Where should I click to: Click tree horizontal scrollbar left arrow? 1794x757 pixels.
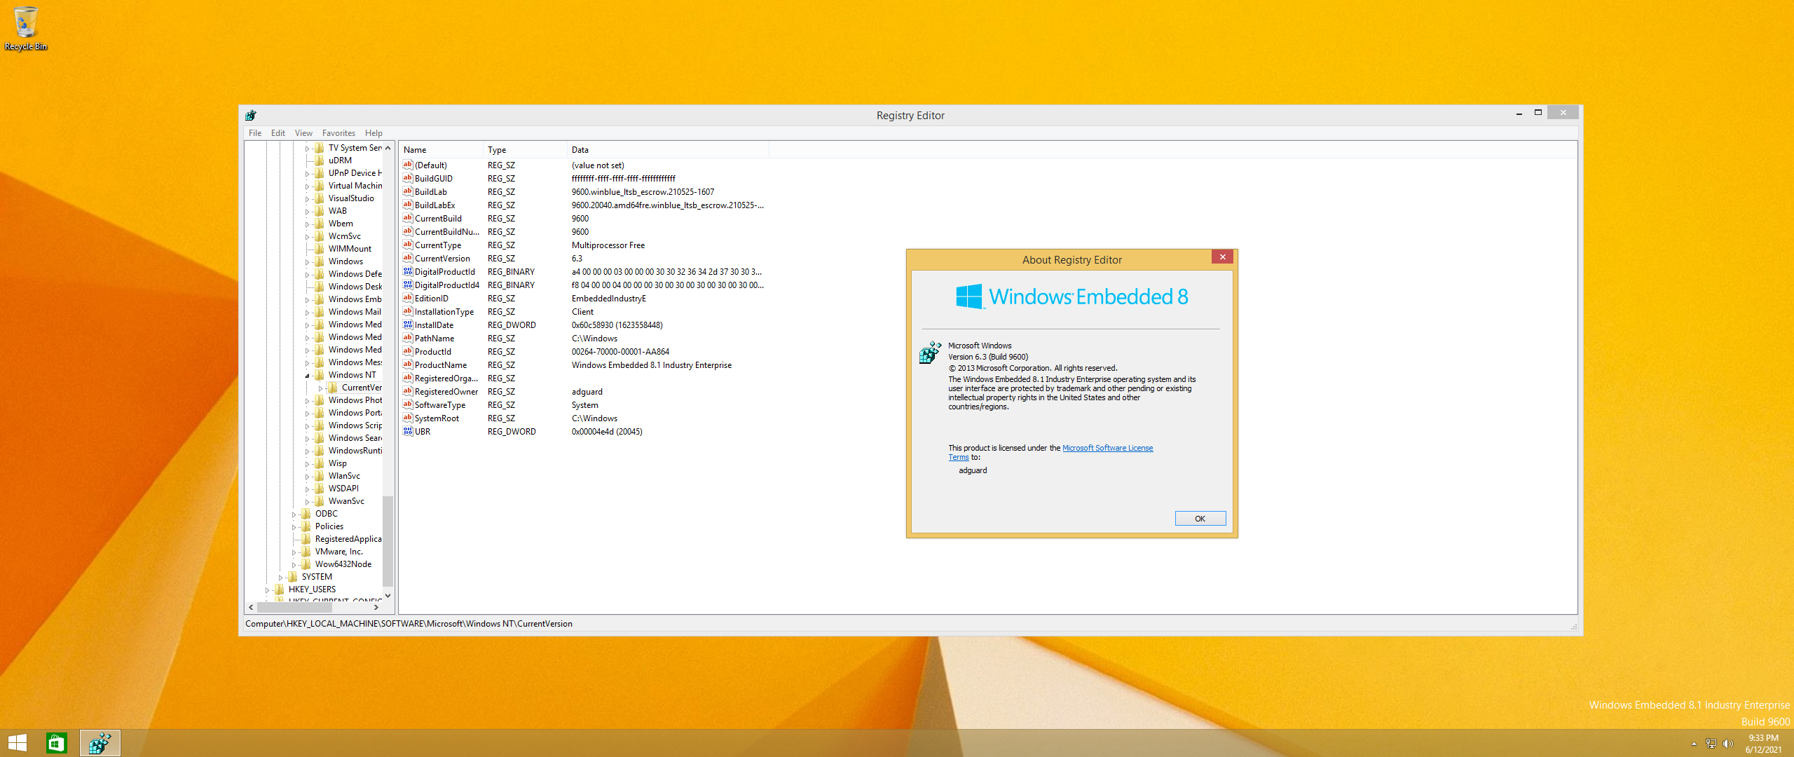[251, 608]
